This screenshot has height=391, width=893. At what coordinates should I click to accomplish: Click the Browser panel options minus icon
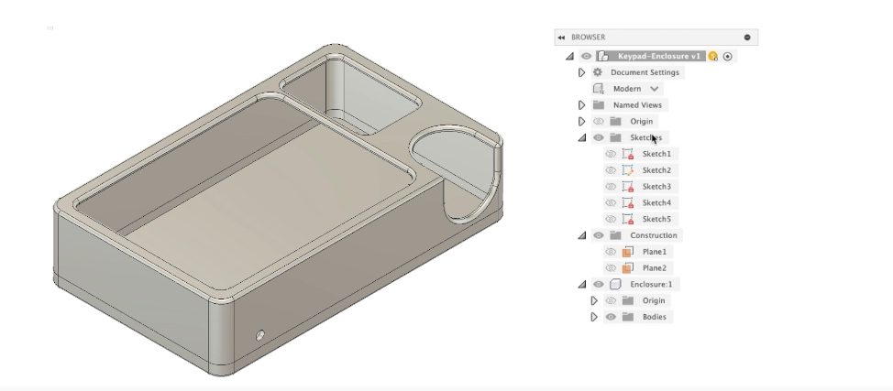747,38
